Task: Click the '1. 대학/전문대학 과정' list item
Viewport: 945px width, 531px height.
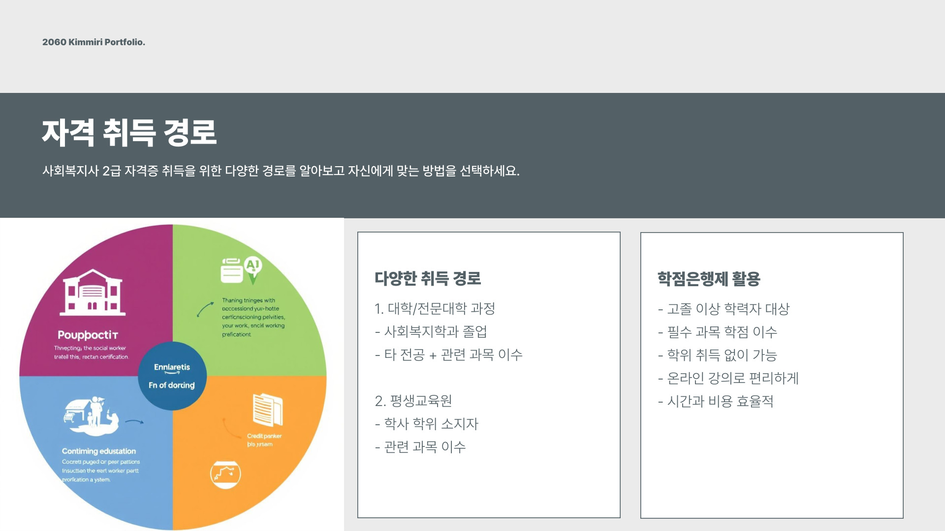Action: click(435, 309)
